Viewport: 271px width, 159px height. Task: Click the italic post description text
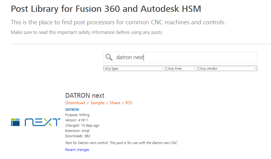coord(122,143)
